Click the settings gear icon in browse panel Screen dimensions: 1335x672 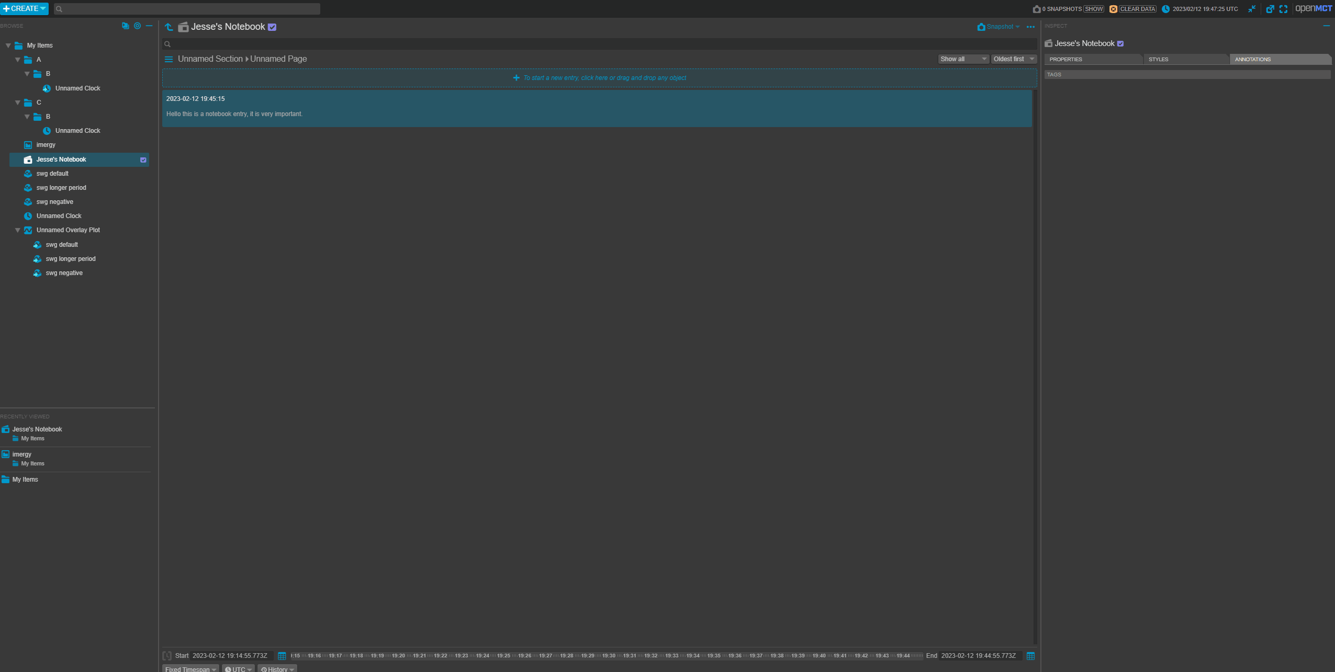tap(137, 25)
